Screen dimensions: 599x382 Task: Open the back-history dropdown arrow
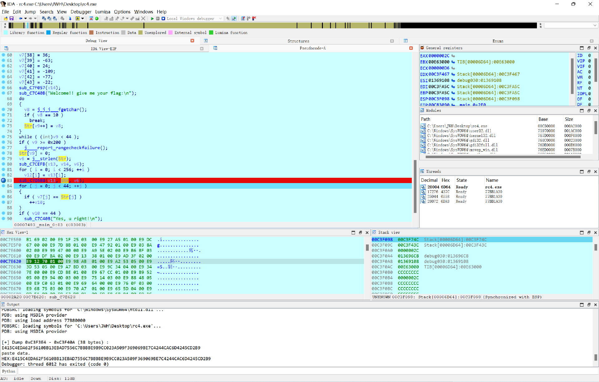click(x=26, y=19)
